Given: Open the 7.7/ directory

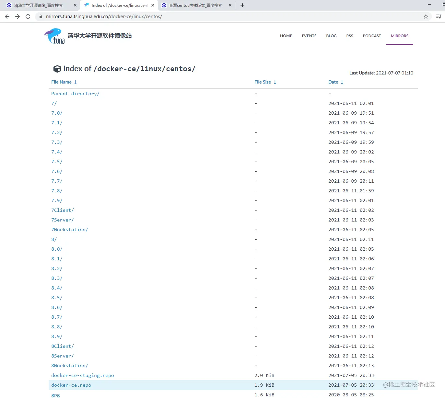Looking at the screenshot, I should pyautogui.click(x=57, y=181).
